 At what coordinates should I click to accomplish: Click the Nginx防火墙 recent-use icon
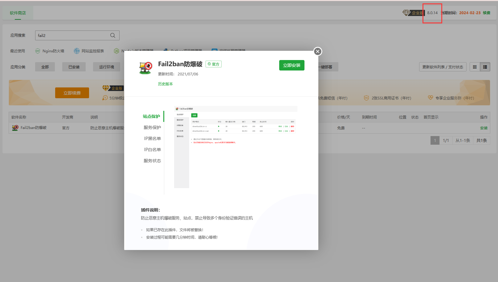click(x=37, y=51)
